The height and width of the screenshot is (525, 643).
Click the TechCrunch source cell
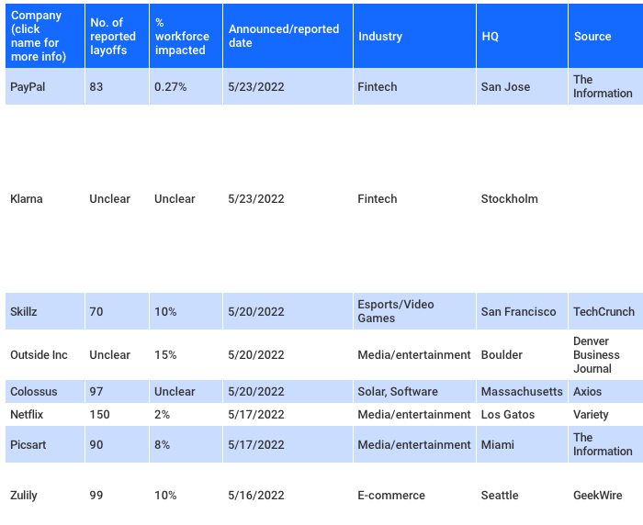pos(605,311)
